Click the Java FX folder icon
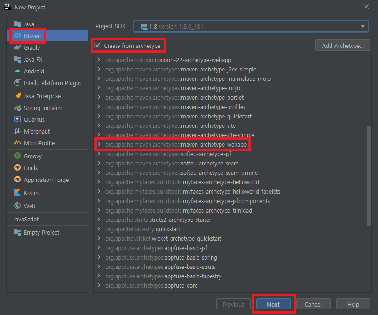The image size is (378, 315). coord(17,59)
